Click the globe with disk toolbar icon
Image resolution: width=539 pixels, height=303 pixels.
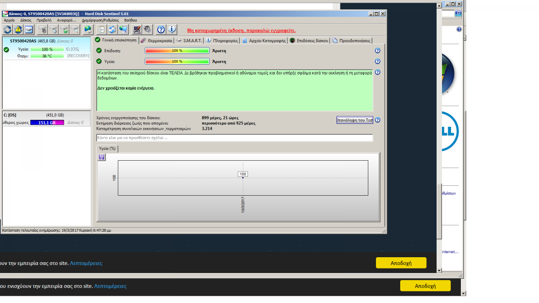point(88,30)
